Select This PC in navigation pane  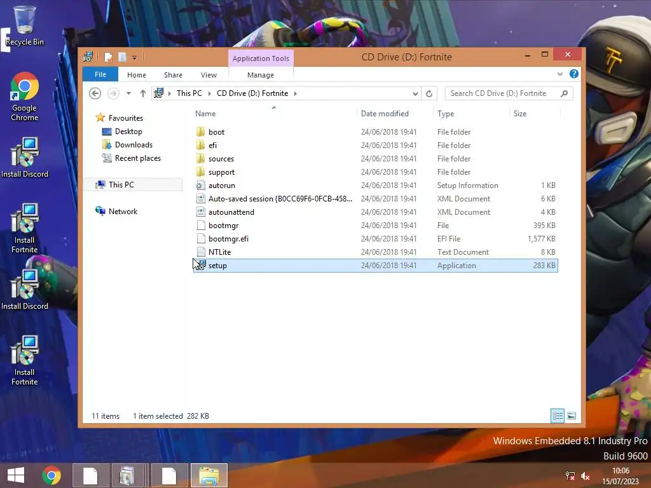(x=133, y=185)
